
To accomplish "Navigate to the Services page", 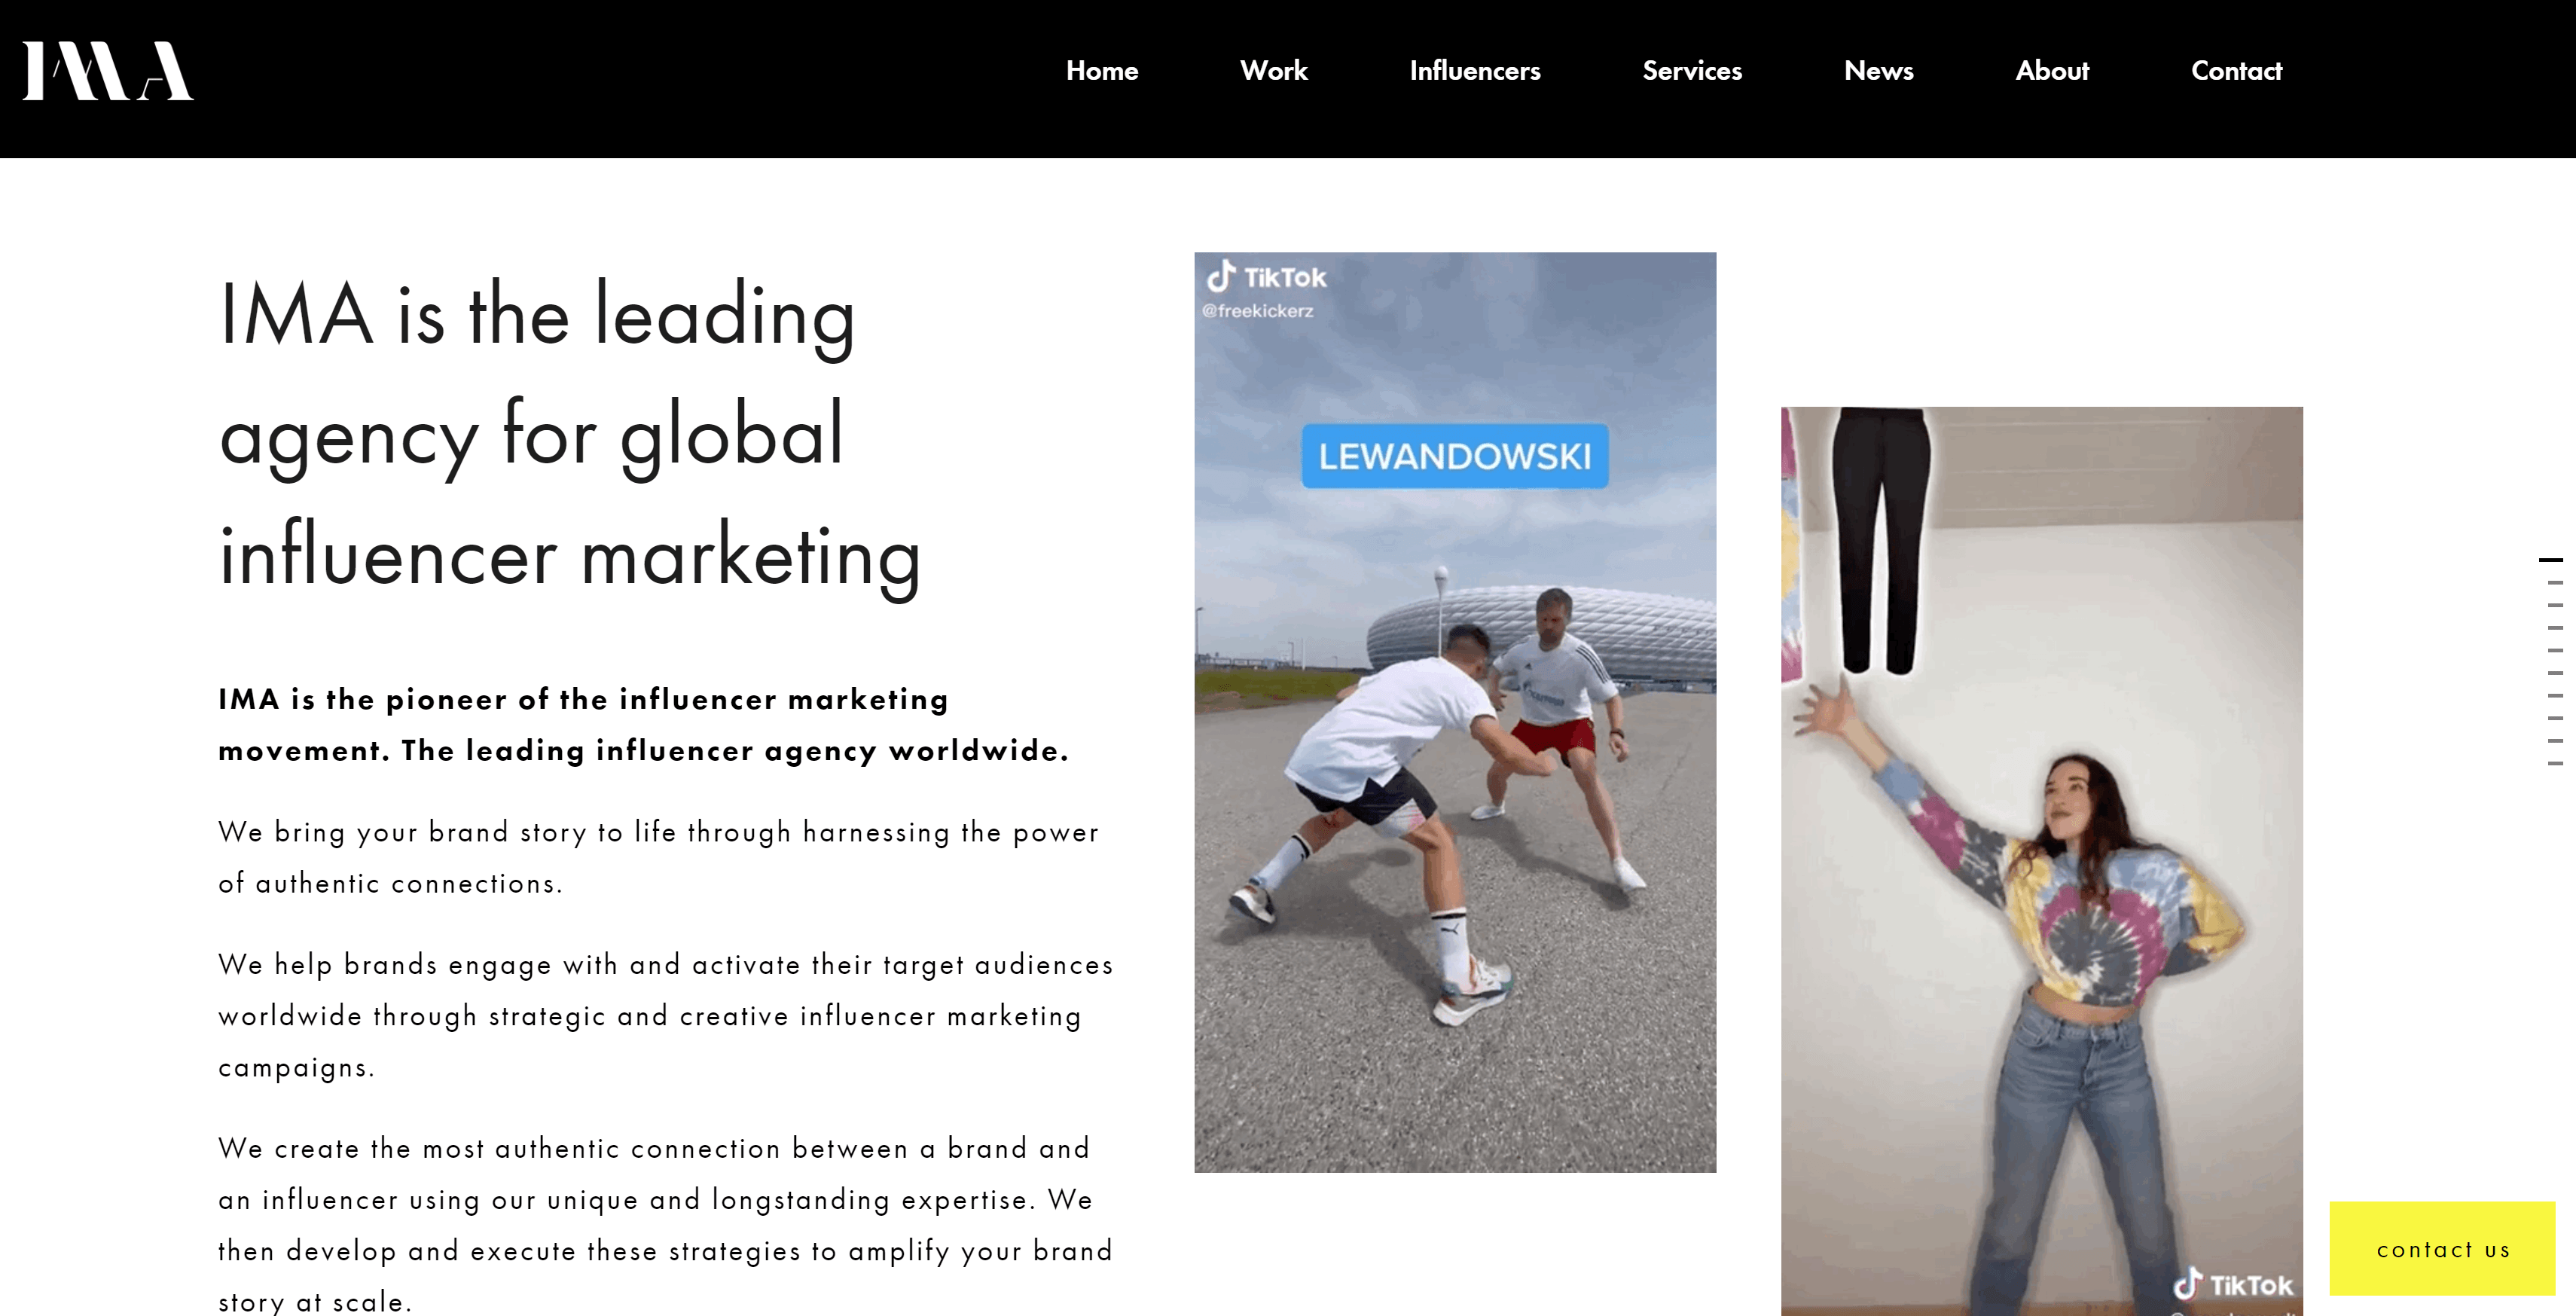I will tap(1692, 71).
